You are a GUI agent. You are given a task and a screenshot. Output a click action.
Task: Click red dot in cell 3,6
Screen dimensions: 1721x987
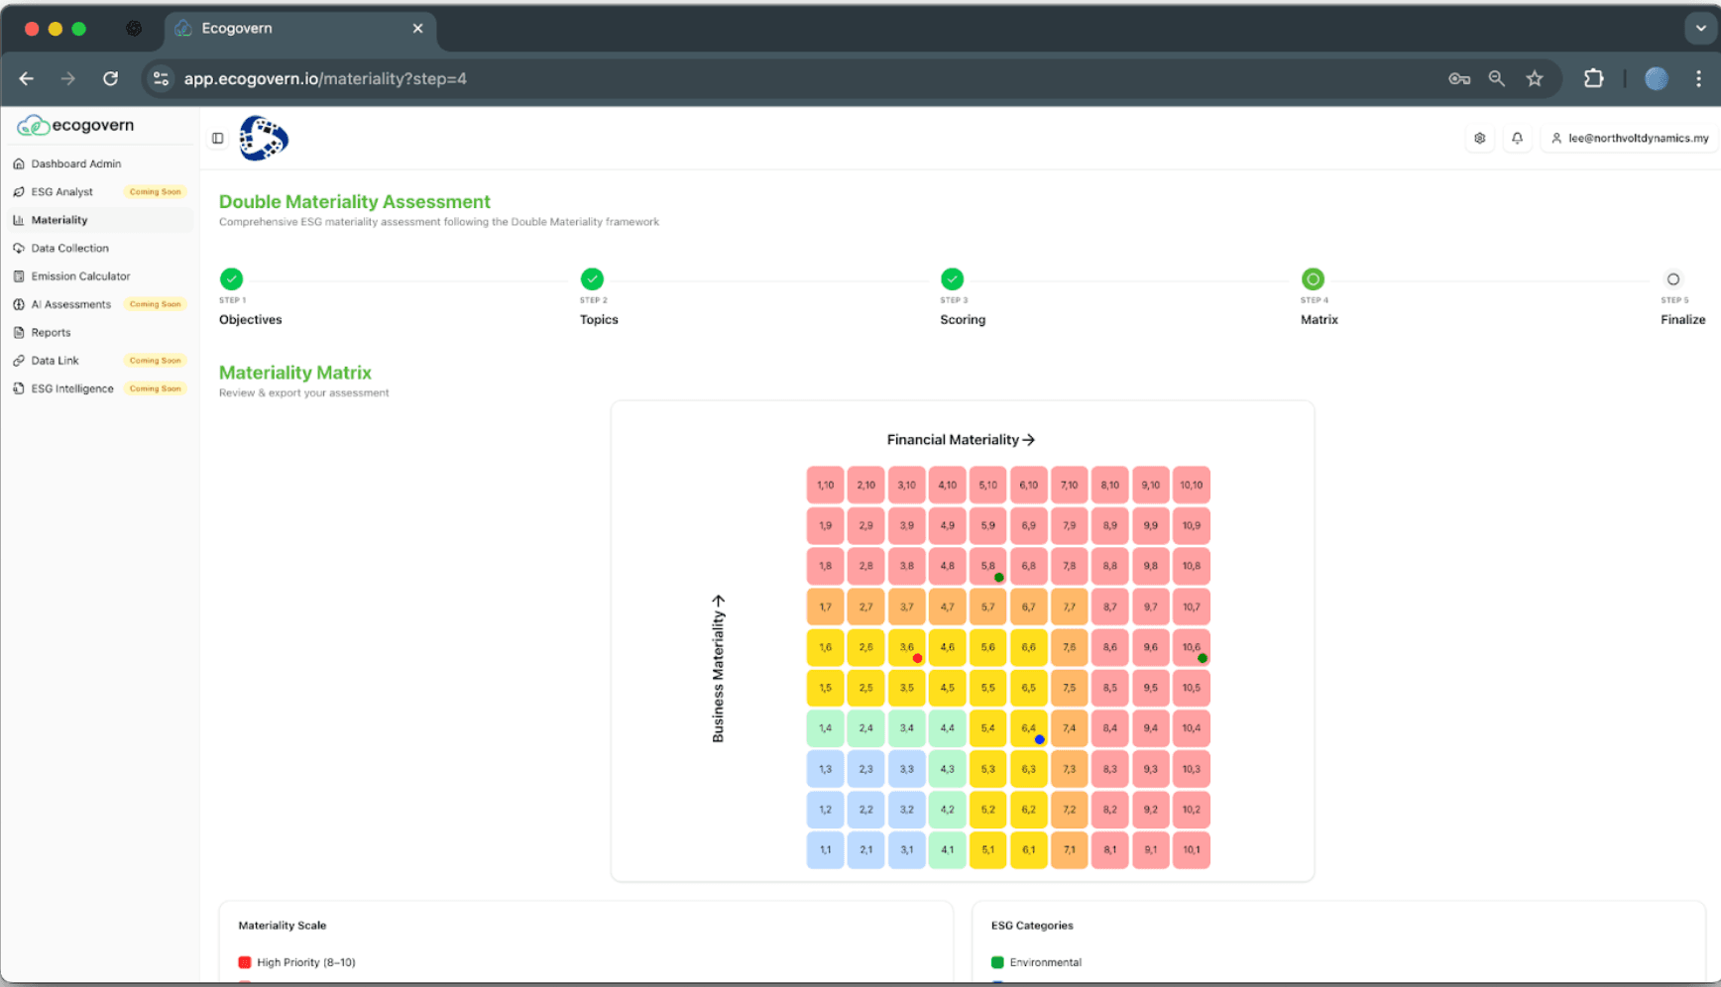click(x=917, y=658)
